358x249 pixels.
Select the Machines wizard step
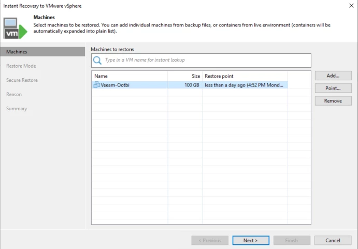pyautogui.click(x=42, y=52)
